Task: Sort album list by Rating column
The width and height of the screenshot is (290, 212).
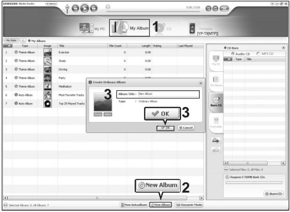Action: (x=164, y=46)
